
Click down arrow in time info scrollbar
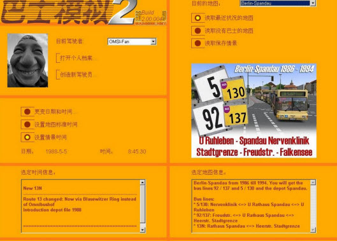point(143,230)
